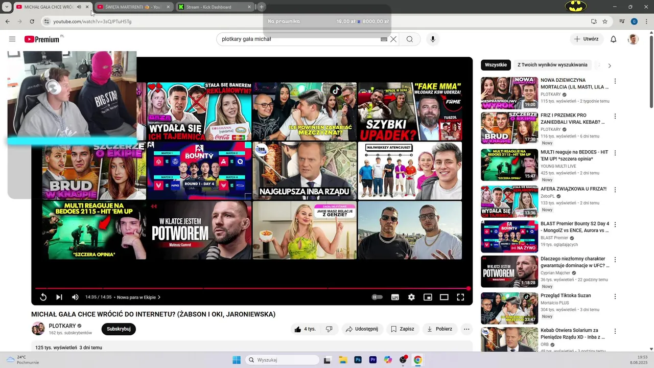Image resolution: width=654 pixels, height=368 pixels.
Task: Share the video via Udostępnij
Action: tap(362, 329)
